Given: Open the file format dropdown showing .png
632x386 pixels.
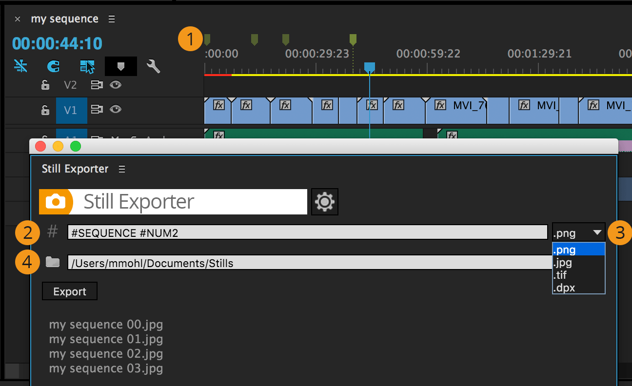Looking at the screenshot, I should click(x=578, y=232).
